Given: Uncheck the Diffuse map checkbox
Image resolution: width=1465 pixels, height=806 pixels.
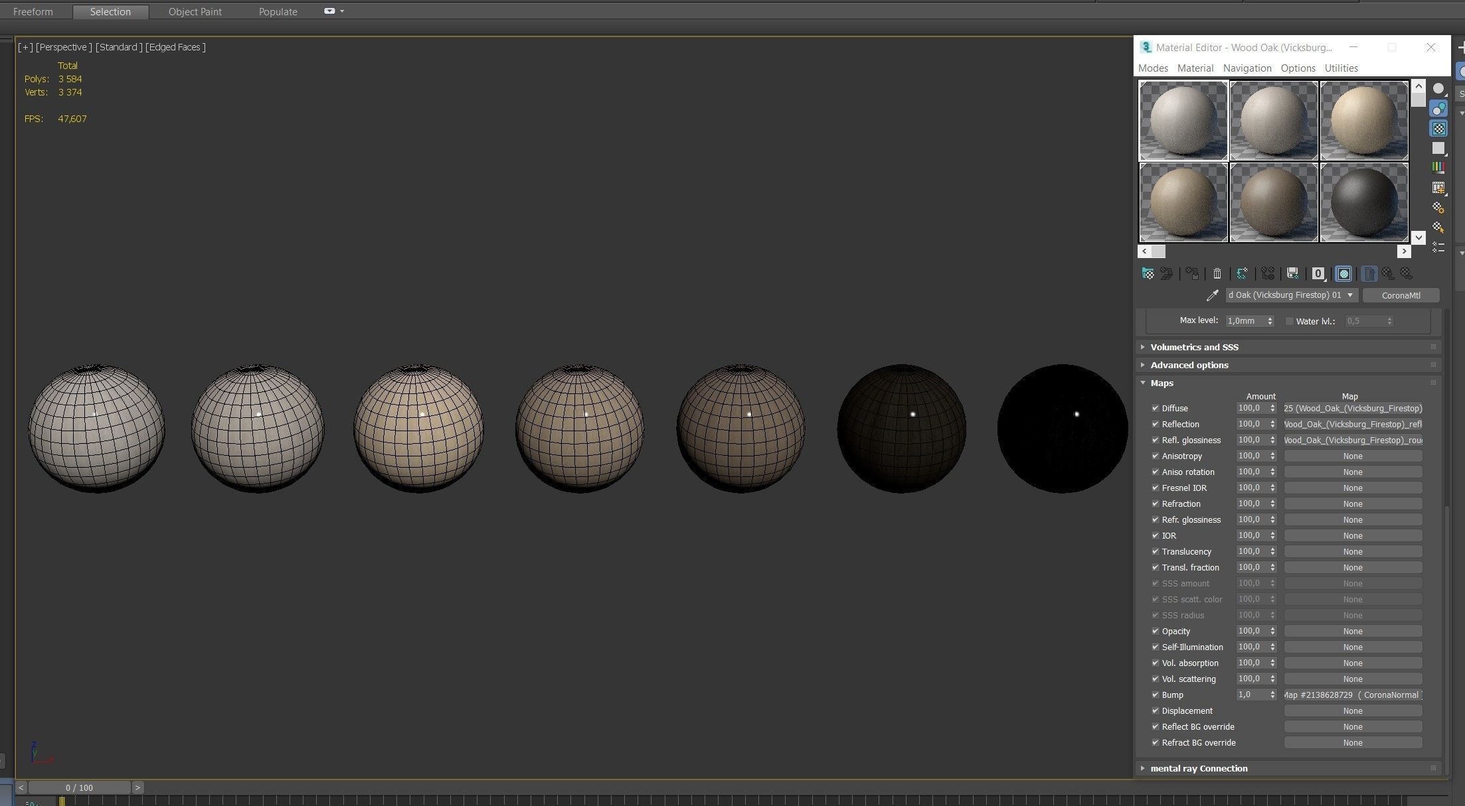Looking at the screenshot, I should (1156, 408).
